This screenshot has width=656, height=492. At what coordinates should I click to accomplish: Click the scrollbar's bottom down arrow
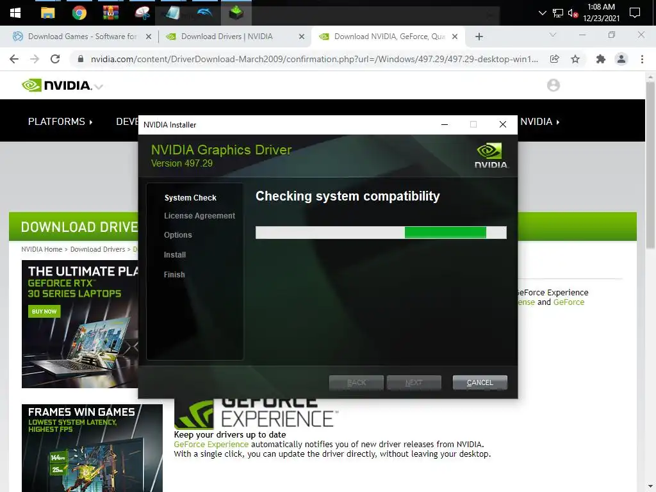click(x=650, y=487)
